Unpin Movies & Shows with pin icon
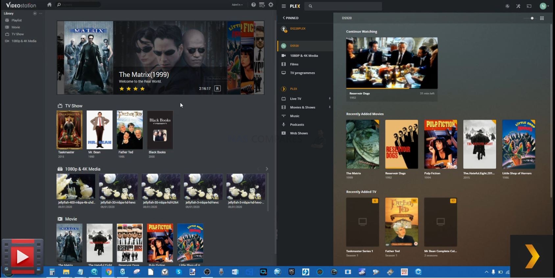 pos(329,107)
